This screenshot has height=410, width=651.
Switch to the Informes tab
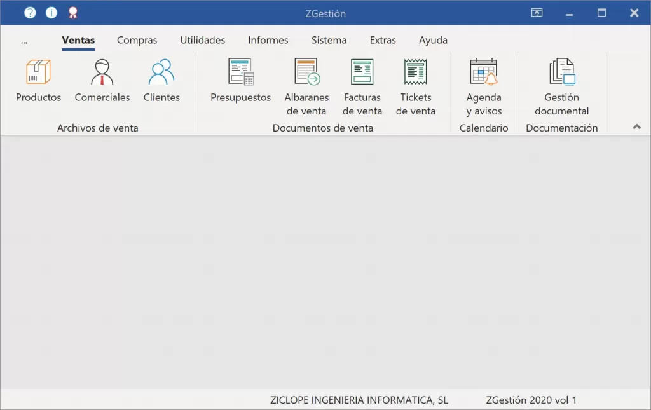click(x=268, y=40)
